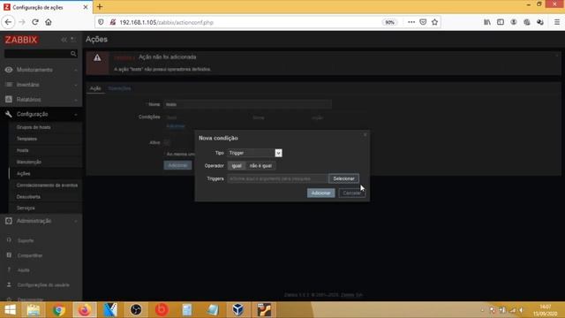Expand the Monitoramento menu chevron
Screen dimensions: 565x318
click(x=76, y=70)
